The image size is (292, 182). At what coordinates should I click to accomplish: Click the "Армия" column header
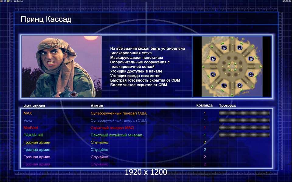(x=97, y=106)
